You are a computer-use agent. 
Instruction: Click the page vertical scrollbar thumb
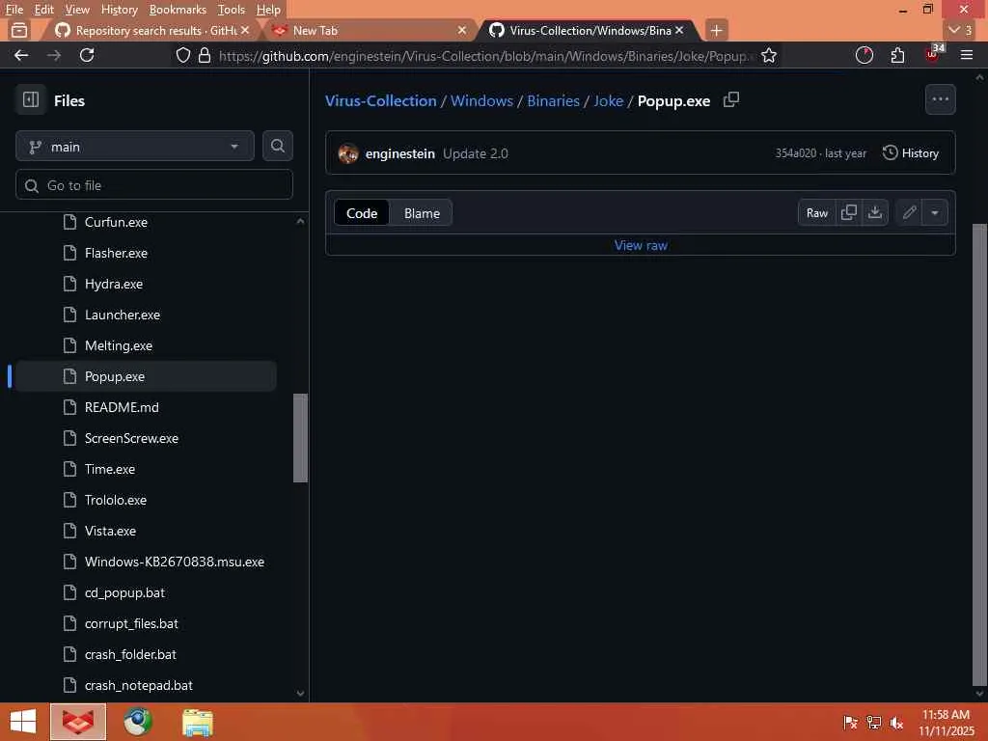pyautogui.click(x=980, y=455)
